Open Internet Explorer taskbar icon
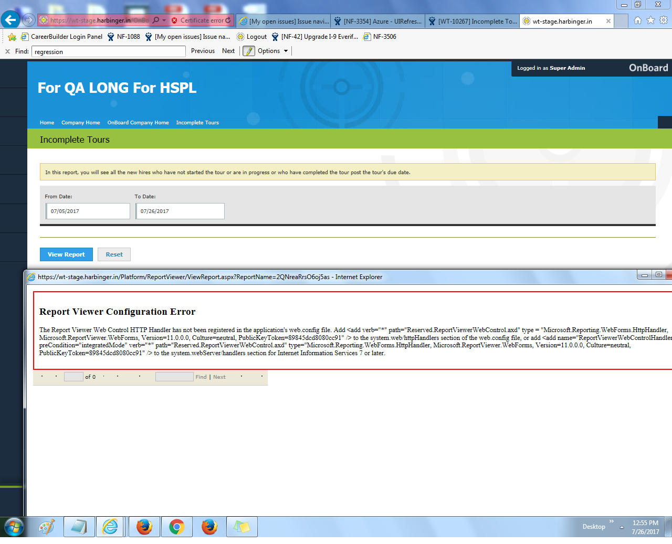Viewport: 672px width, 544px height. 110,527
